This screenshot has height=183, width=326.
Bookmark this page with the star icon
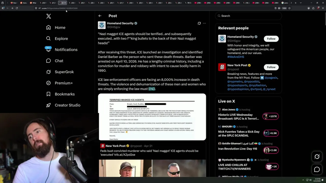tap(289, 8)
